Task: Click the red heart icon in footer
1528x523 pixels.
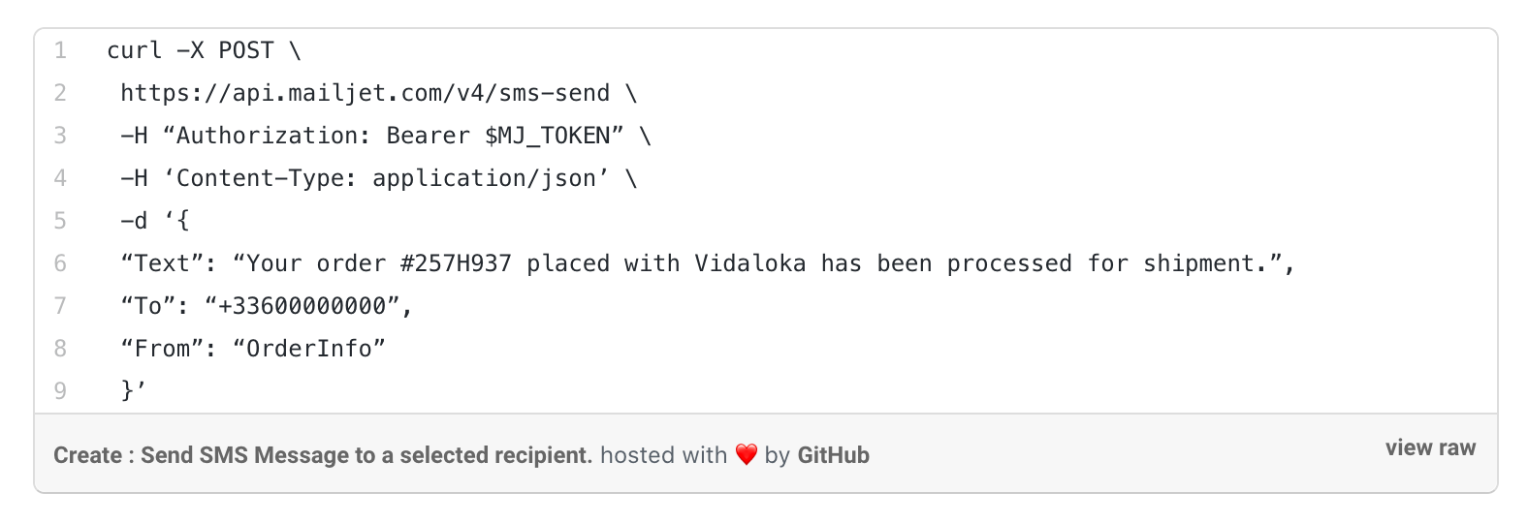Action: coord(746,455)
